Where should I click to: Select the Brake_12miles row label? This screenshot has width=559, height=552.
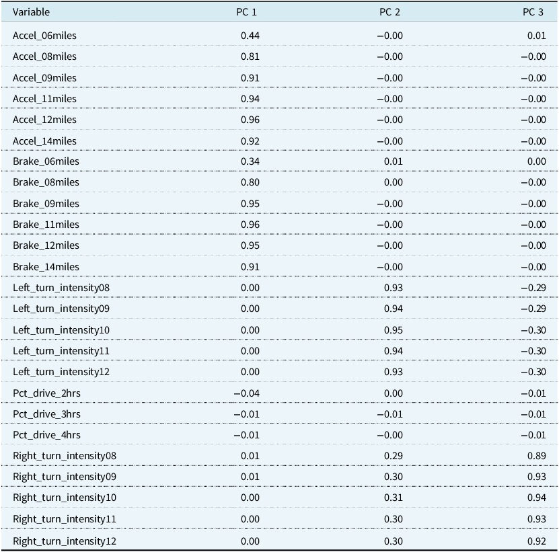[46, 245]
